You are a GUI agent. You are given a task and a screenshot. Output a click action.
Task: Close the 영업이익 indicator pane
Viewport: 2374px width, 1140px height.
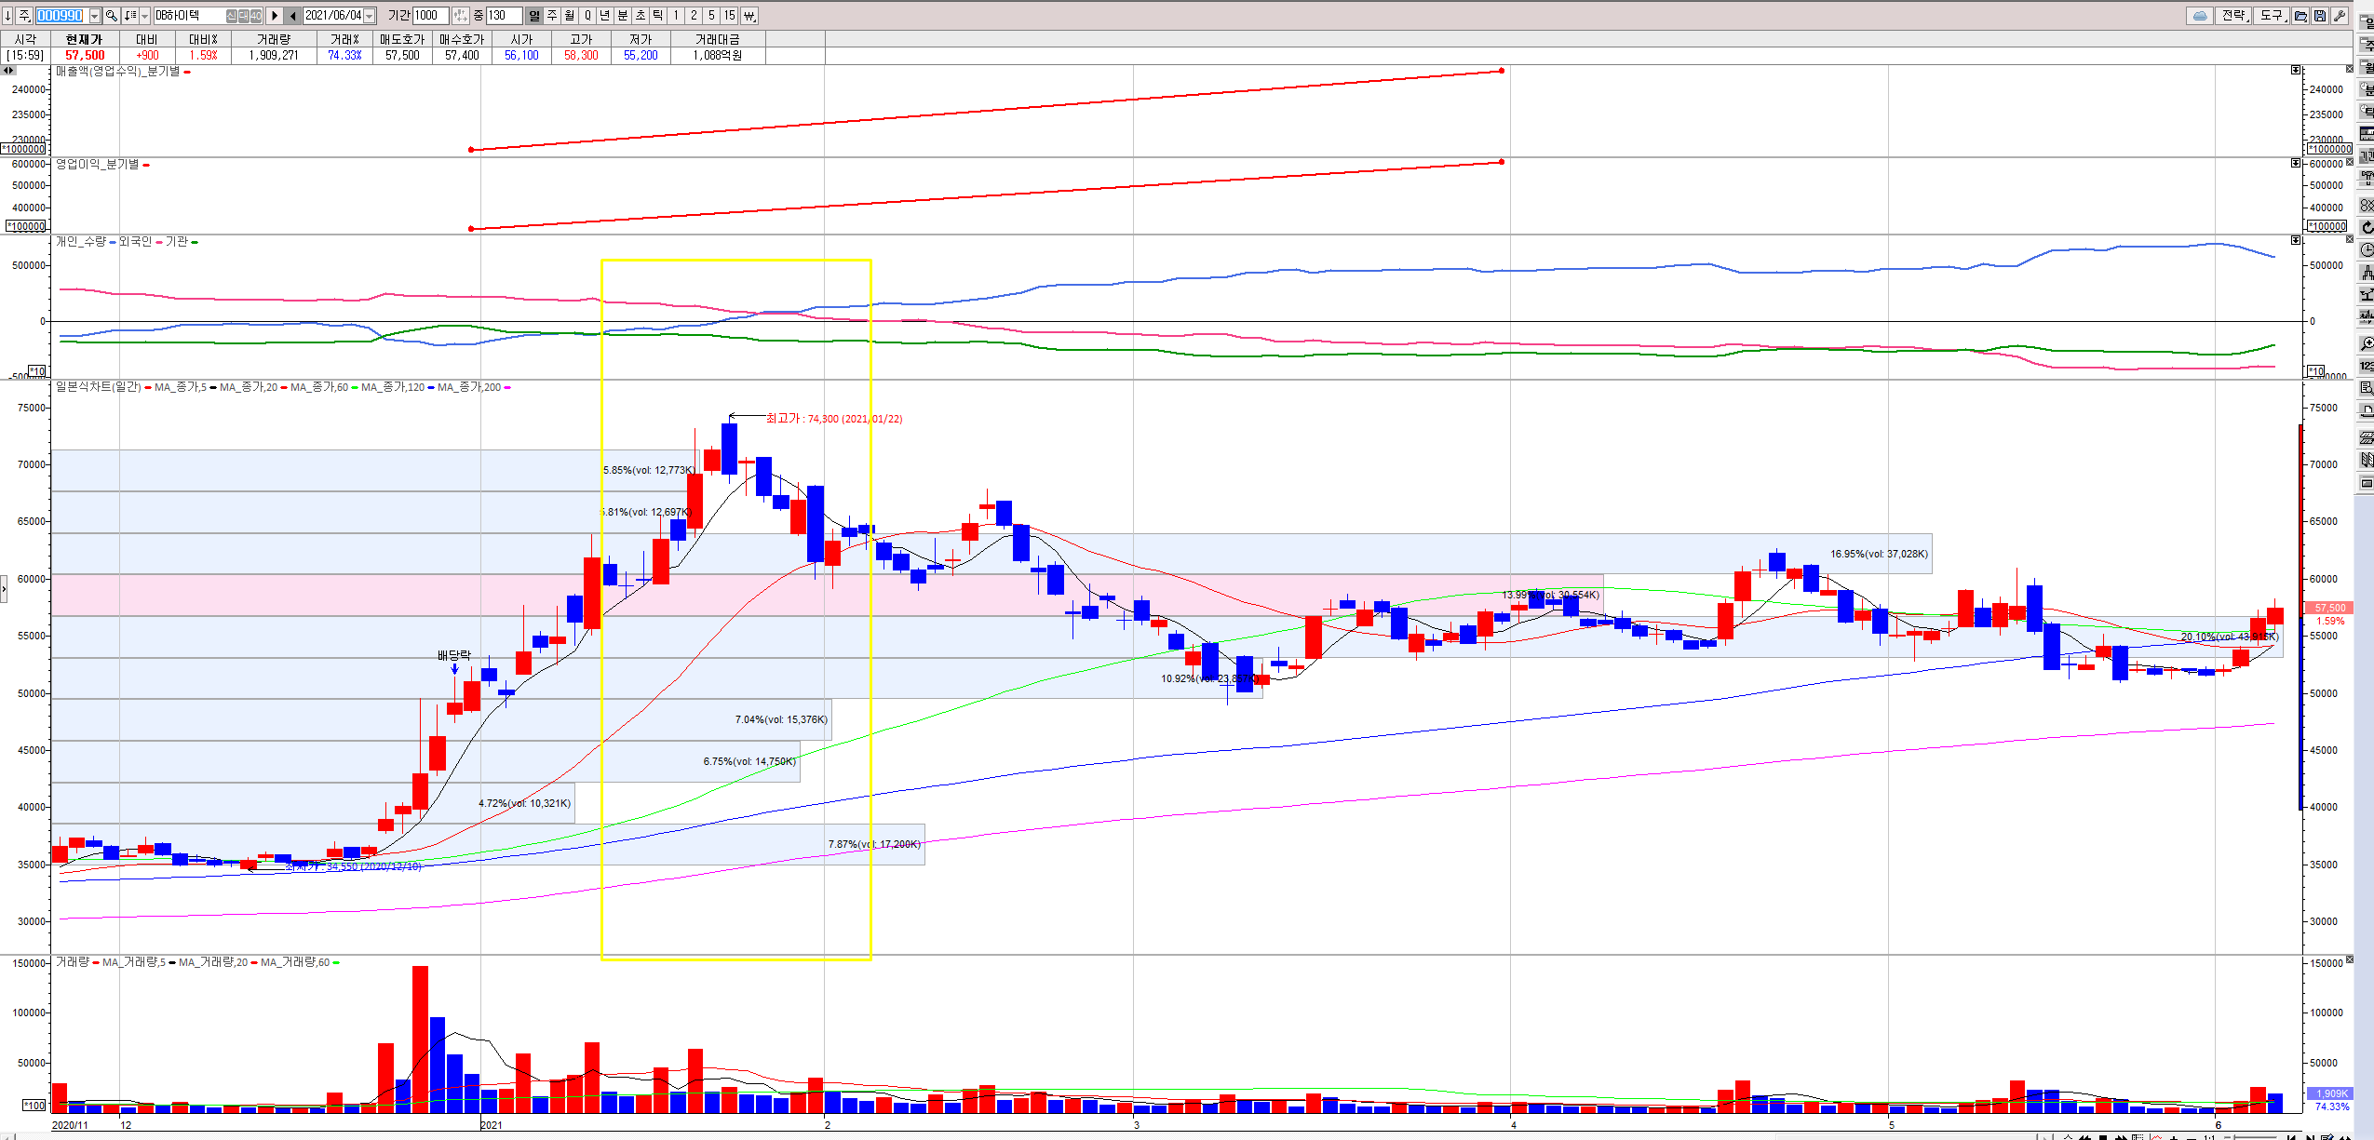tap(2349, 162)
